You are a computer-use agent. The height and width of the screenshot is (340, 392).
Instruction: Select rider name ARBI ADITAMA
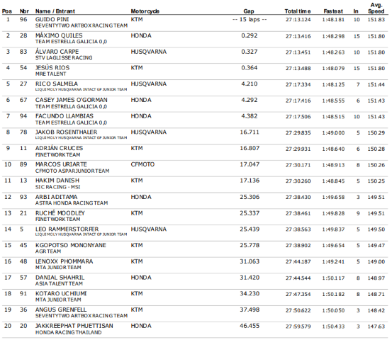[56, 197]
